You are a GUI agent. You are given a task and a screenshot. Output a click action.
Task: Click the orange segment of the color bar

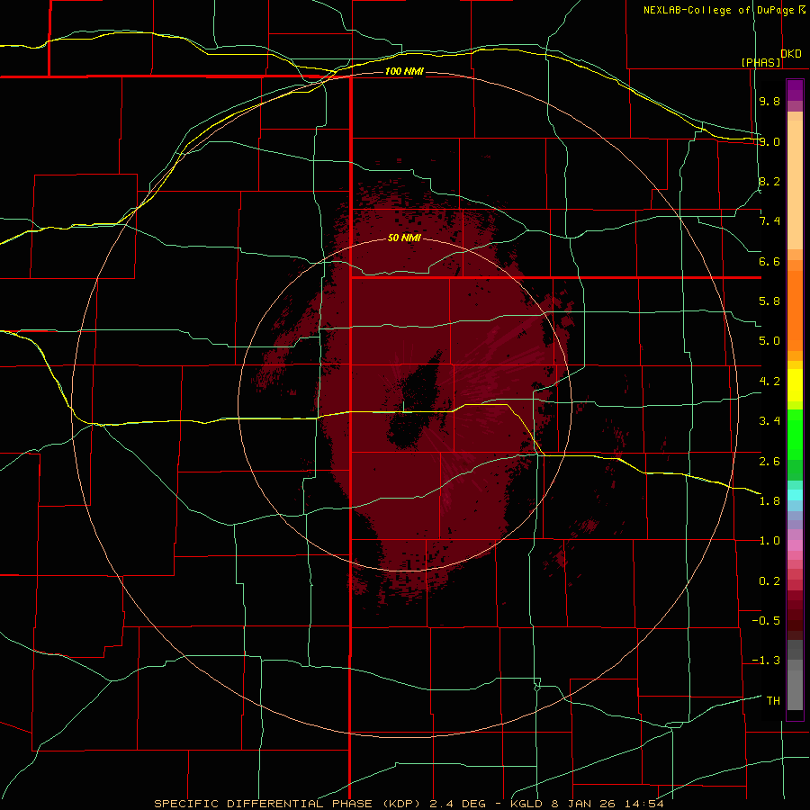795,310
